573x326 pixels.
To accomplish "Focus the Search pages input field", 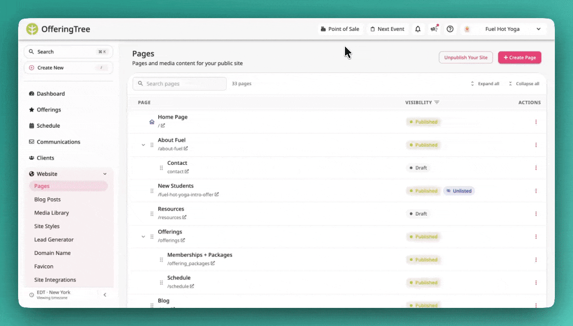I will (x=180, y=84).
